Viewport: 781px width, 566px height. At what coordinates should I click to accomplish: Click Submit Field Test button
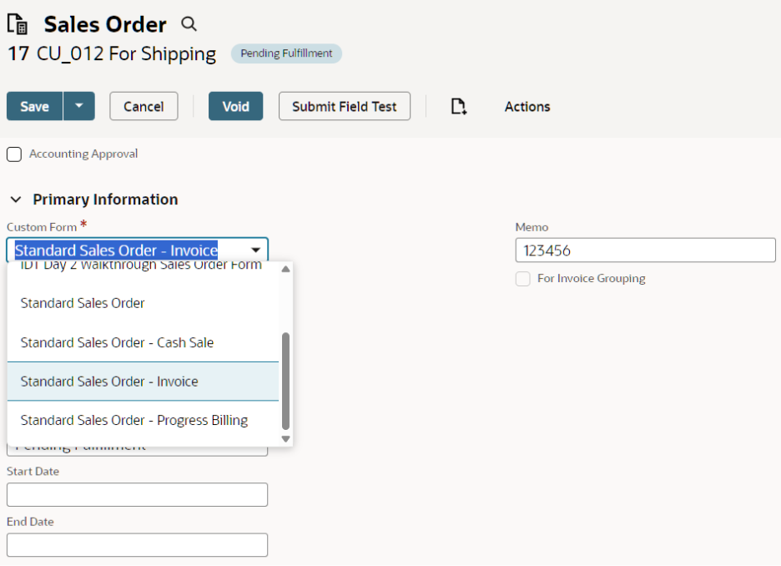click(x=344, y=106)
